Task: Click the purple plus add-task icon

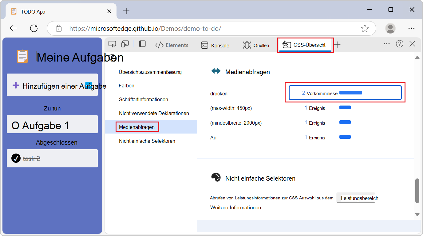Action: click(x=16, y=85)
